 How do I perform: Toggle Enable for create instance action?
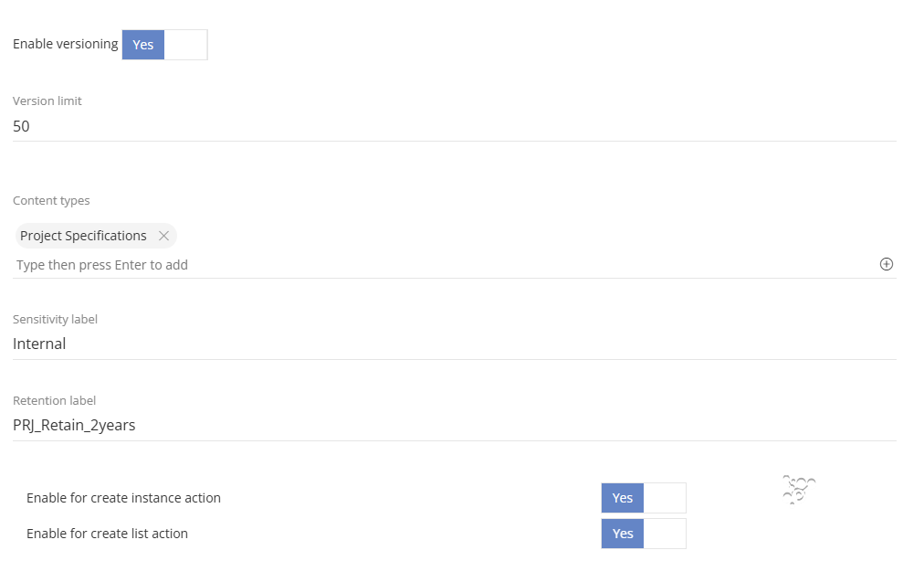(644, 498)
